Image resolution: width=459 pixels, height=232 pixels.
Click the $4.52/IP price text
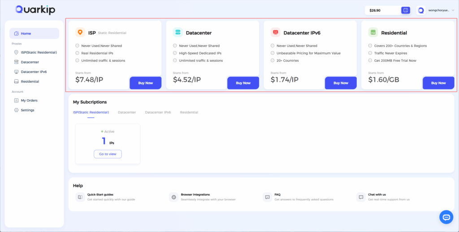pos(187,80)
